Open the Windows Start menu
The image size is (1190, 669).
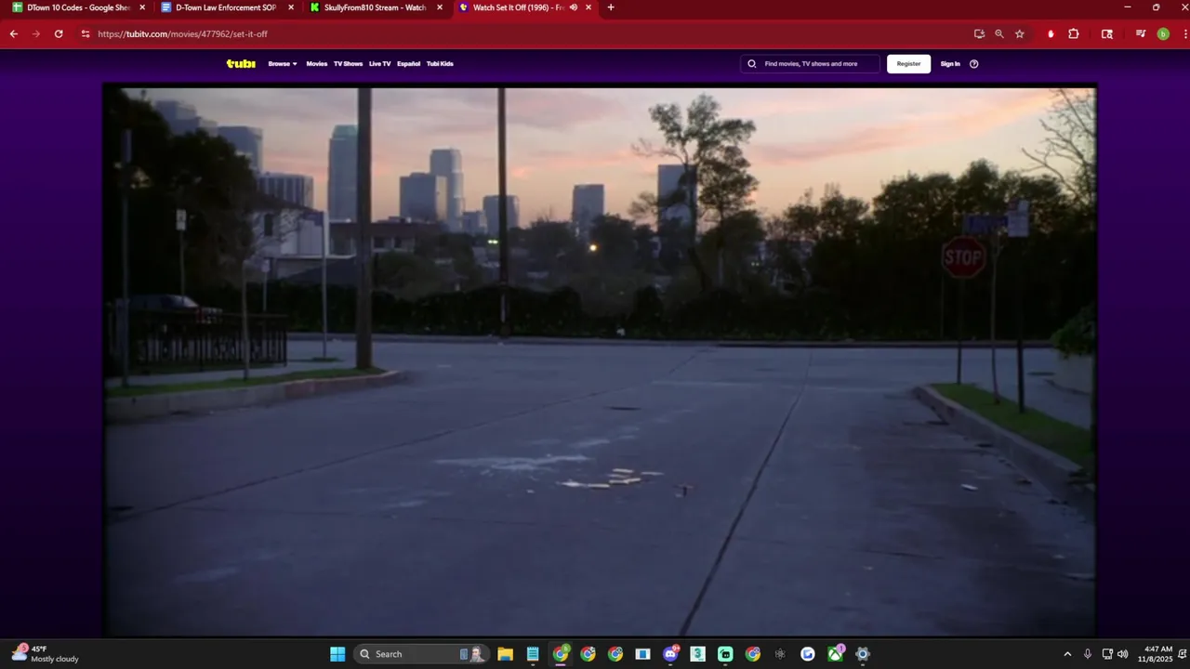[x=337, y=654]
